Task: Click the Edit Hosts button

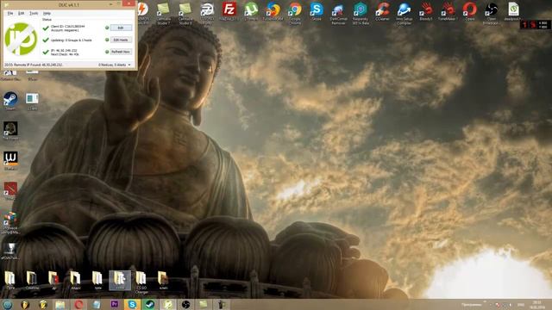Action: [x=121, y=40]
